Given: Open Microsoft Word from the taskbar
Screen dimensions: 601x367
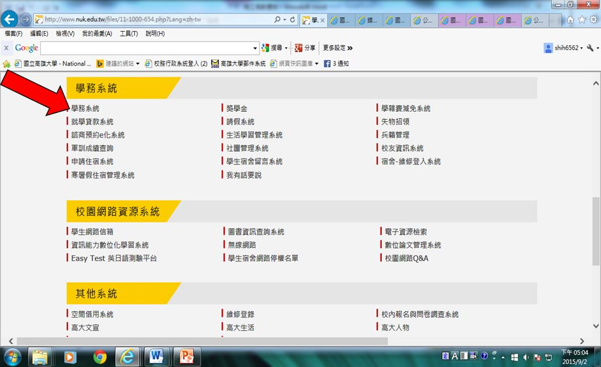Looking at the screenshot, I should [157, 356].
